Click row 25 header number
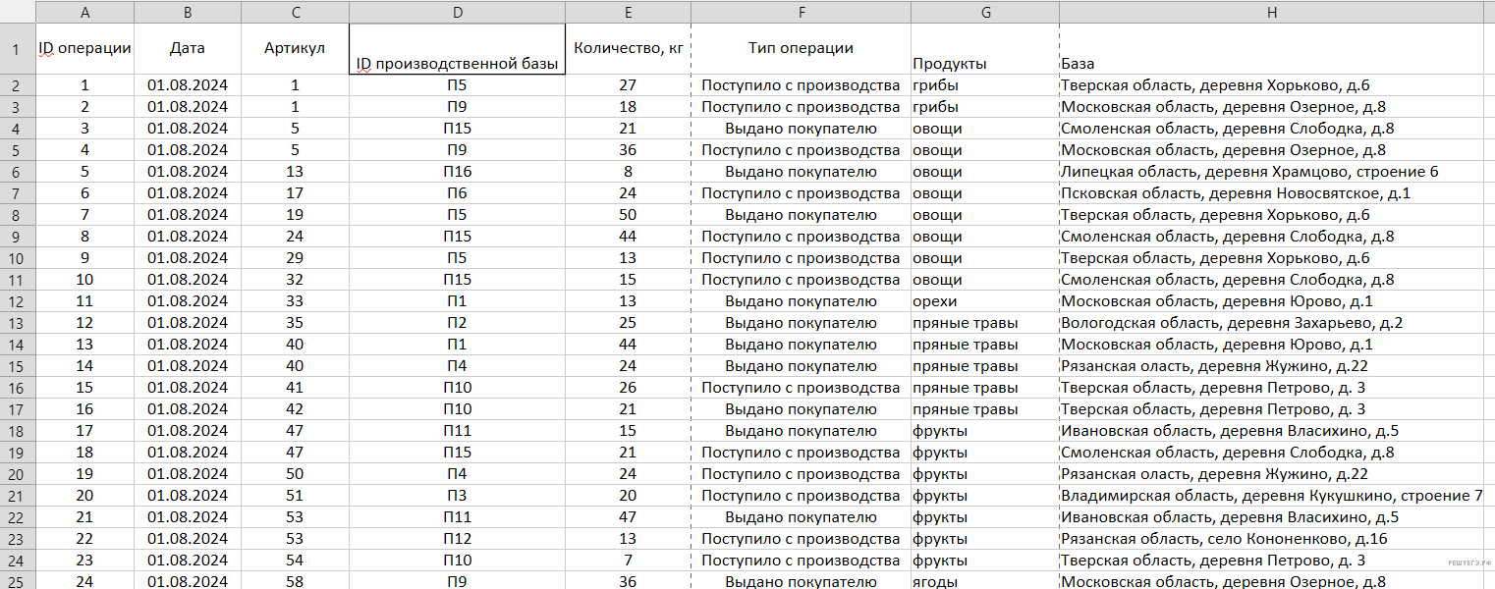 coord(16,581)
